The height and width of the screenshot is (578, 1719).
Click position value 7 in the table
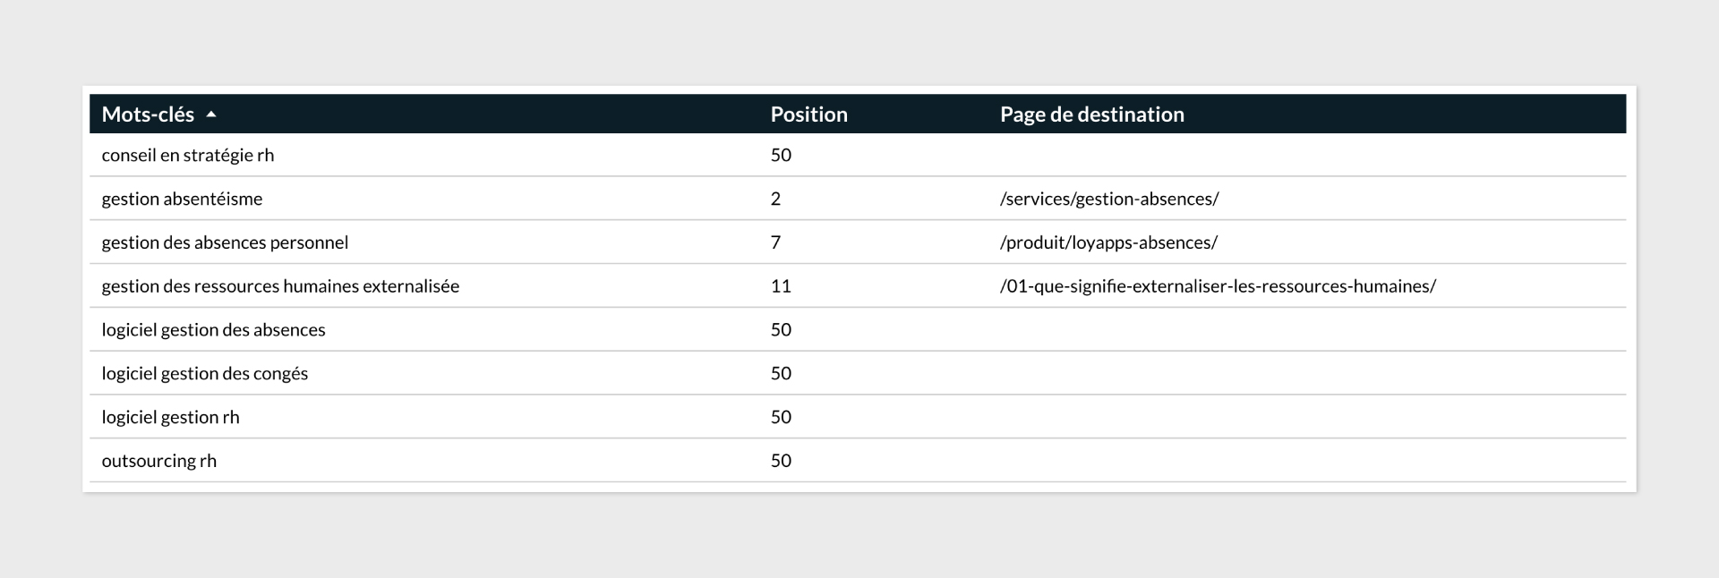click(775, 242)
